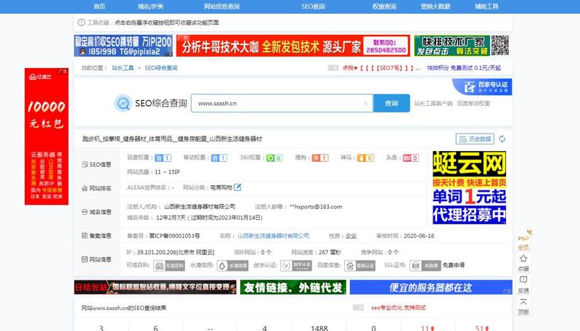Click 免费申请 SSL link
The height and width of the screenshot is (331, 580).
tap(454, 265)
